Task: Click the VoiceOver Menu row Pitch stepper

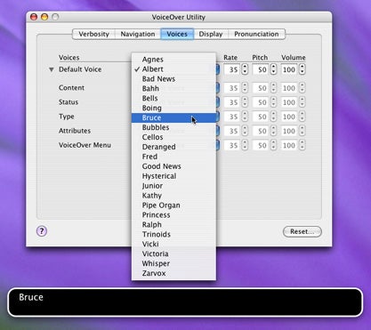Action: 273,145
